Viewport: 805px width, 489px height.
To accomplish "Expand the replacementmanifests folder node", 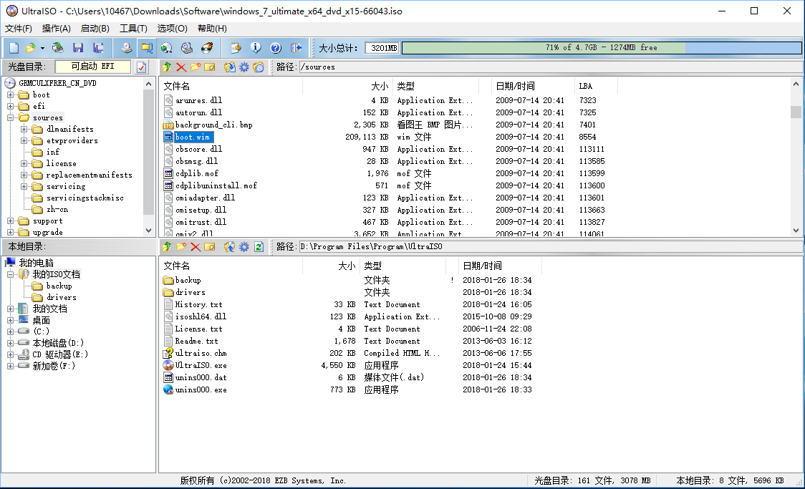I will pyautogui.click(x=24, y=175).
